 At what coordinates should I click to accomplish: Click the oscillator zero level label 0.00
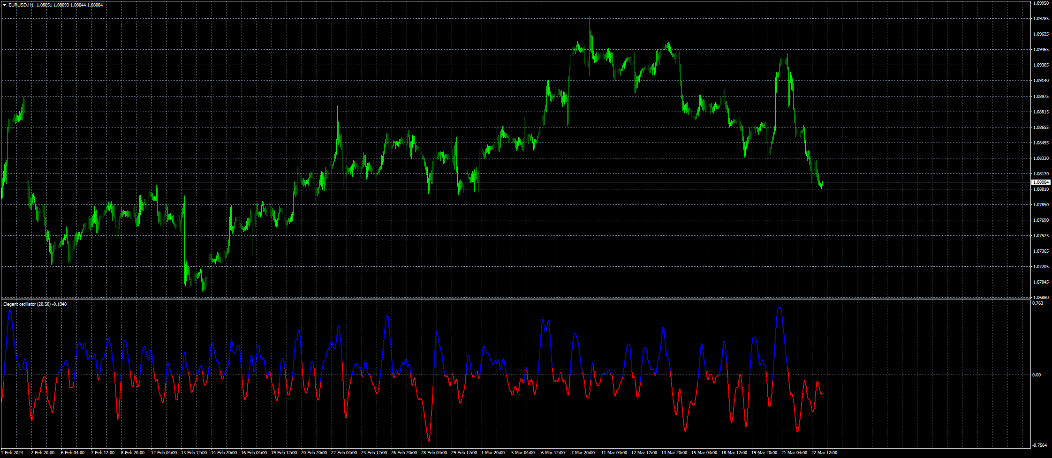[1037, 375]
